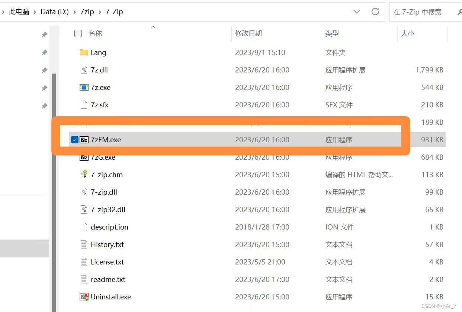Select the folder name text Lang

click(x=99, y=52)
